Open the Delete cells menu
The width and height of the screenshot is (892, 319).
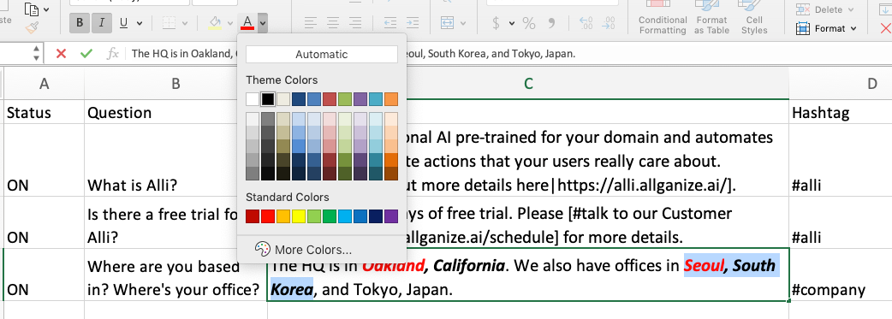826,9
